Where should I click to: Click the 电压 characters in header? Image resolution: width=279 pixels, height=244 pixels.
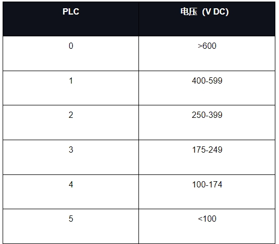pos(189,12)
